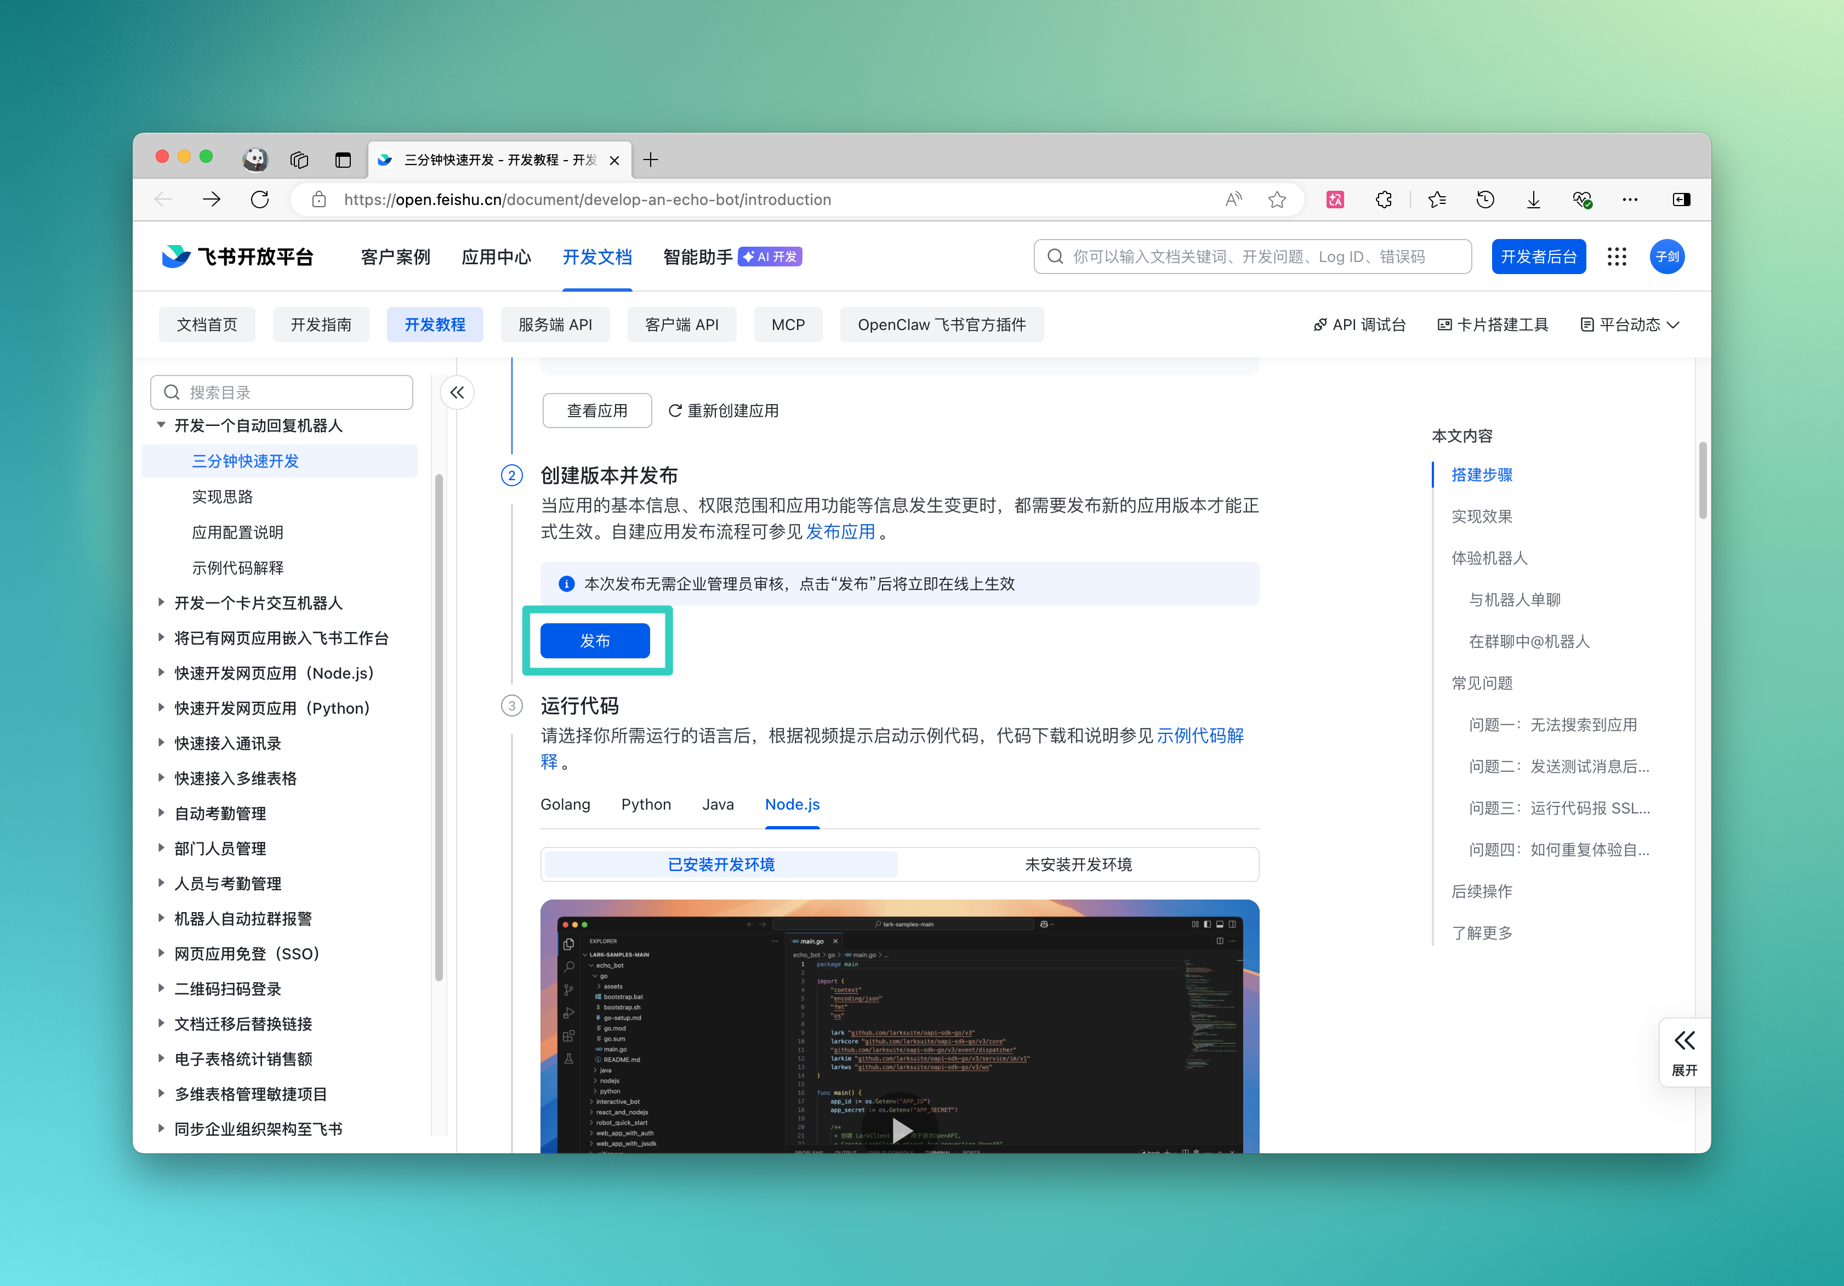Open the vertical tabs toggle icon
Image resolution: width=1844 pixels, height=1286 pixels.
click(343, 160)
